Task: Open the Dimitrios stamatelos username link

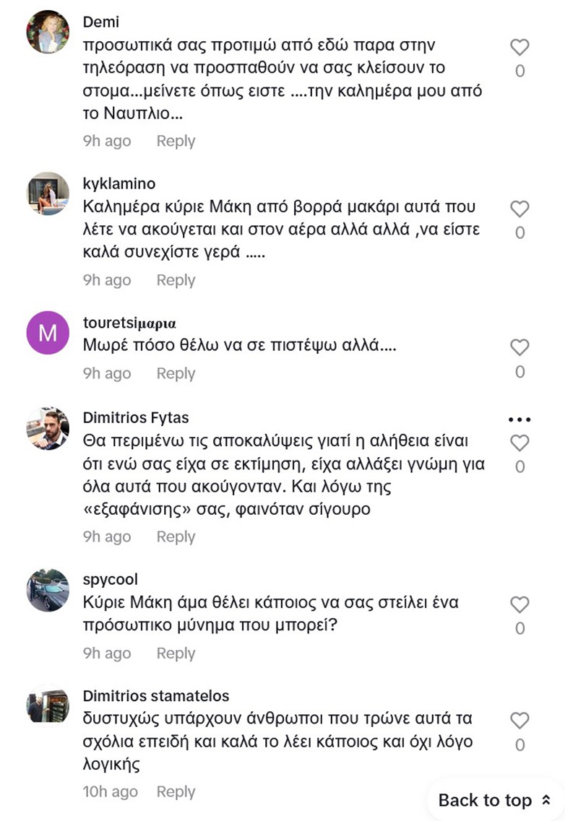Action: (x=156, y=696)
